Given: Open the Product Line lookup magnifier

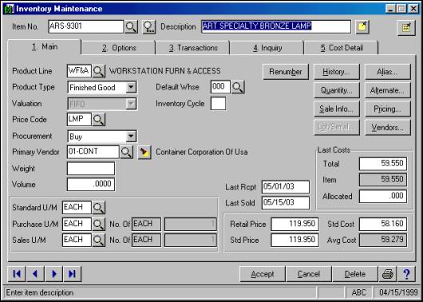Looking at the screenshot, I should point(99,71).
